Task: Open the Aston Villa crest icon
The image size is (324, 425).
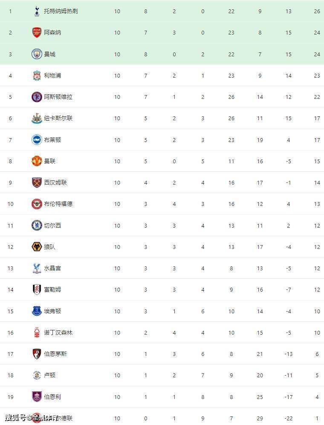Action: pos(37,97)
